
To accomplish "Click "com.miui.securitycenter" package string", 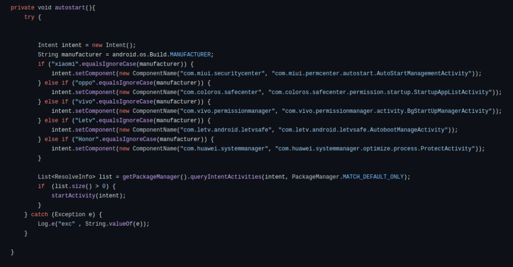I will [x=222, y=74].
